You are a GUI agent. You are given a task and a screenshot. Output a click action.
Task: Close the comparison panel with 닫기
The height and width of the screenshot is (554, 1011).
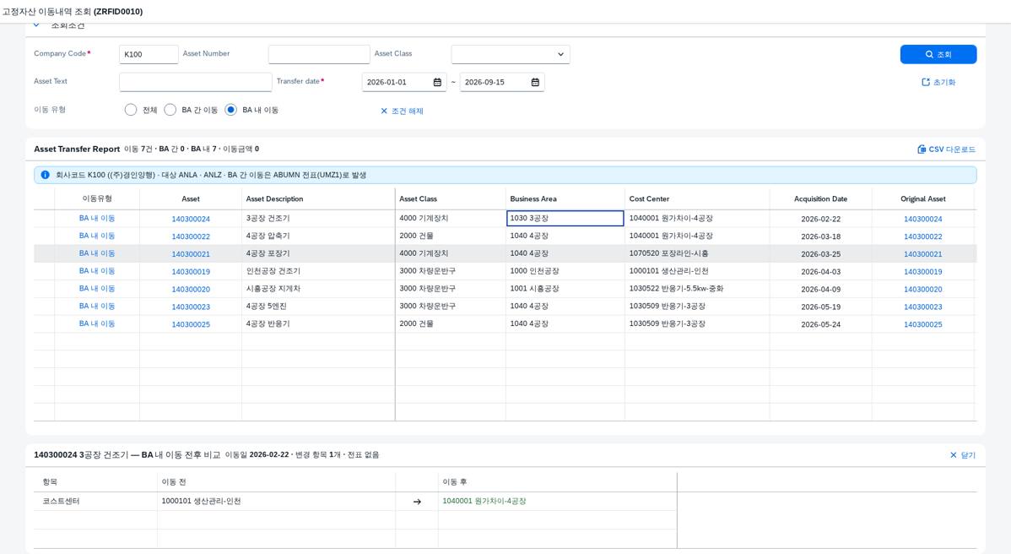(x=963, y=455)
